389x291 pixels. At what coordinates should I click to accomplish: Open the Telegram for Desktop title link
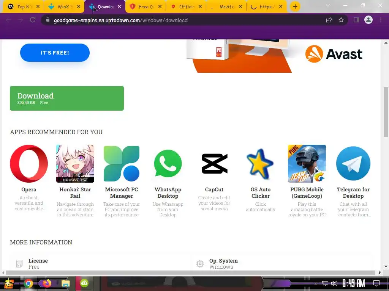(x=353, y=193)
